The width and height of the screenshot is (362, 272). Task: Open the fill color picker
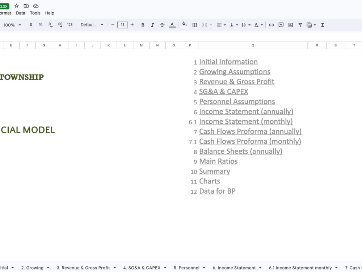tap(184, 25)
